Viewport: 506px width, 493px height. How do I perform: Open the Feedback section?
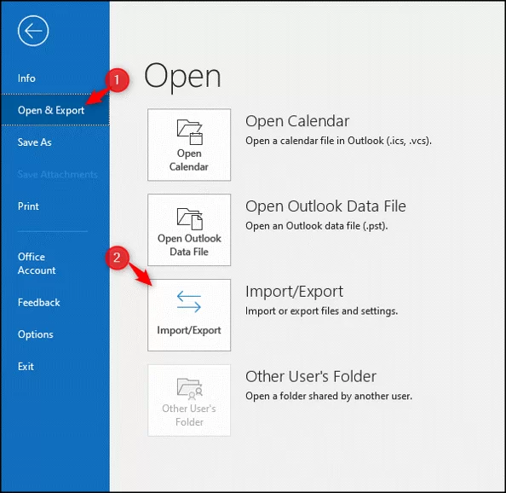tap(38, 303)
